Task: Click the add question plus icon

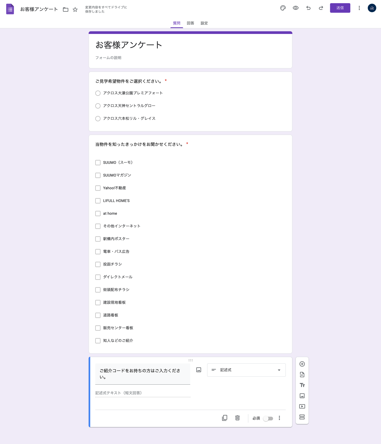Action: tap(302, 364)
